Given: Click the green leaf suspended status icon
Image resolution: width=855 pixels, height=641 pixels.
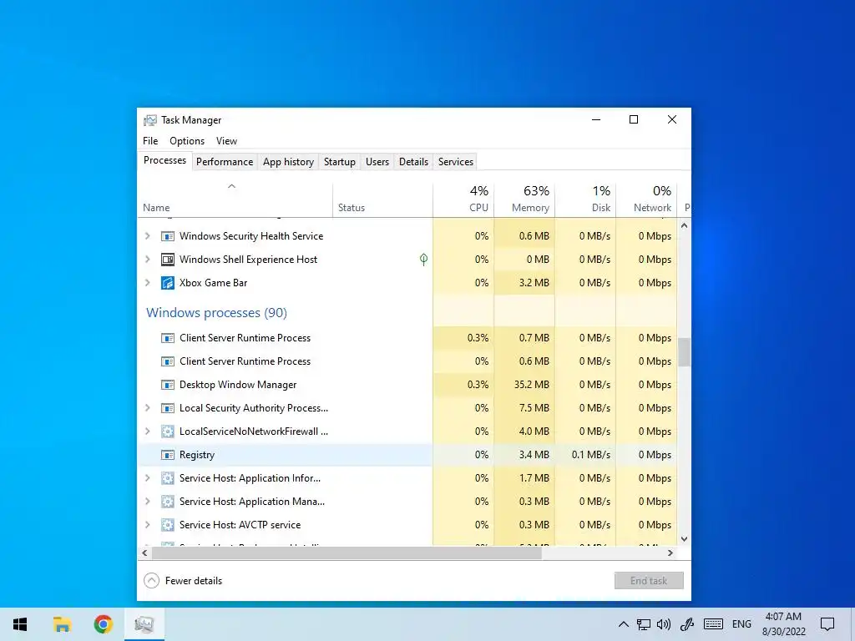Looking at the screenshot, I should coord(423,260).
